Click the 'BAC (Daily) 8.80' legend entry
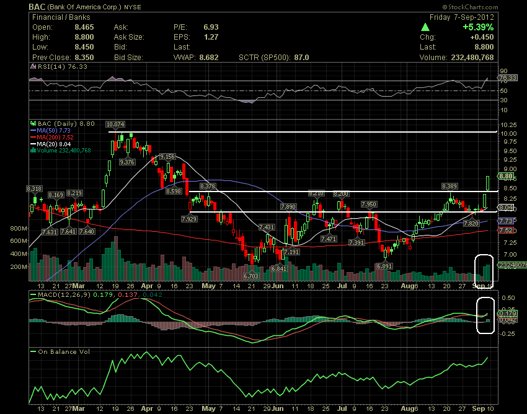The width and height of the screenshot is (527, 414). click(x=66, y=124)
